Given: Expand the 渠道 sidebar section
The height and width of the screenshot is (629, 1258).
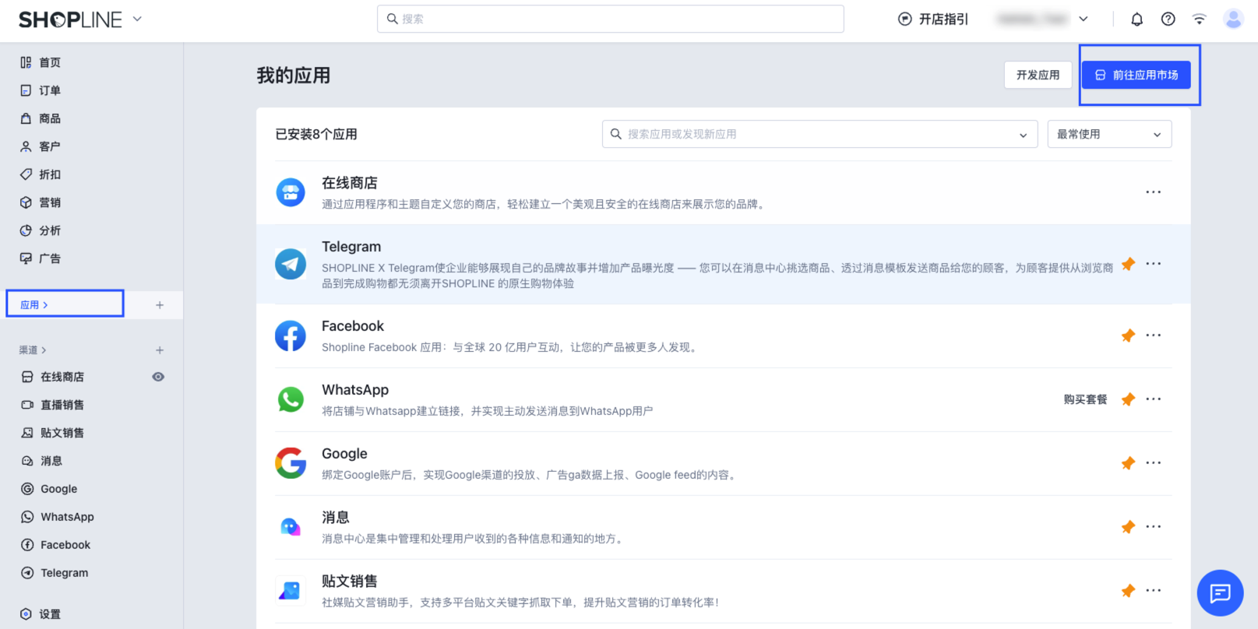Looking at the screenshot, I should pos(33,350).
